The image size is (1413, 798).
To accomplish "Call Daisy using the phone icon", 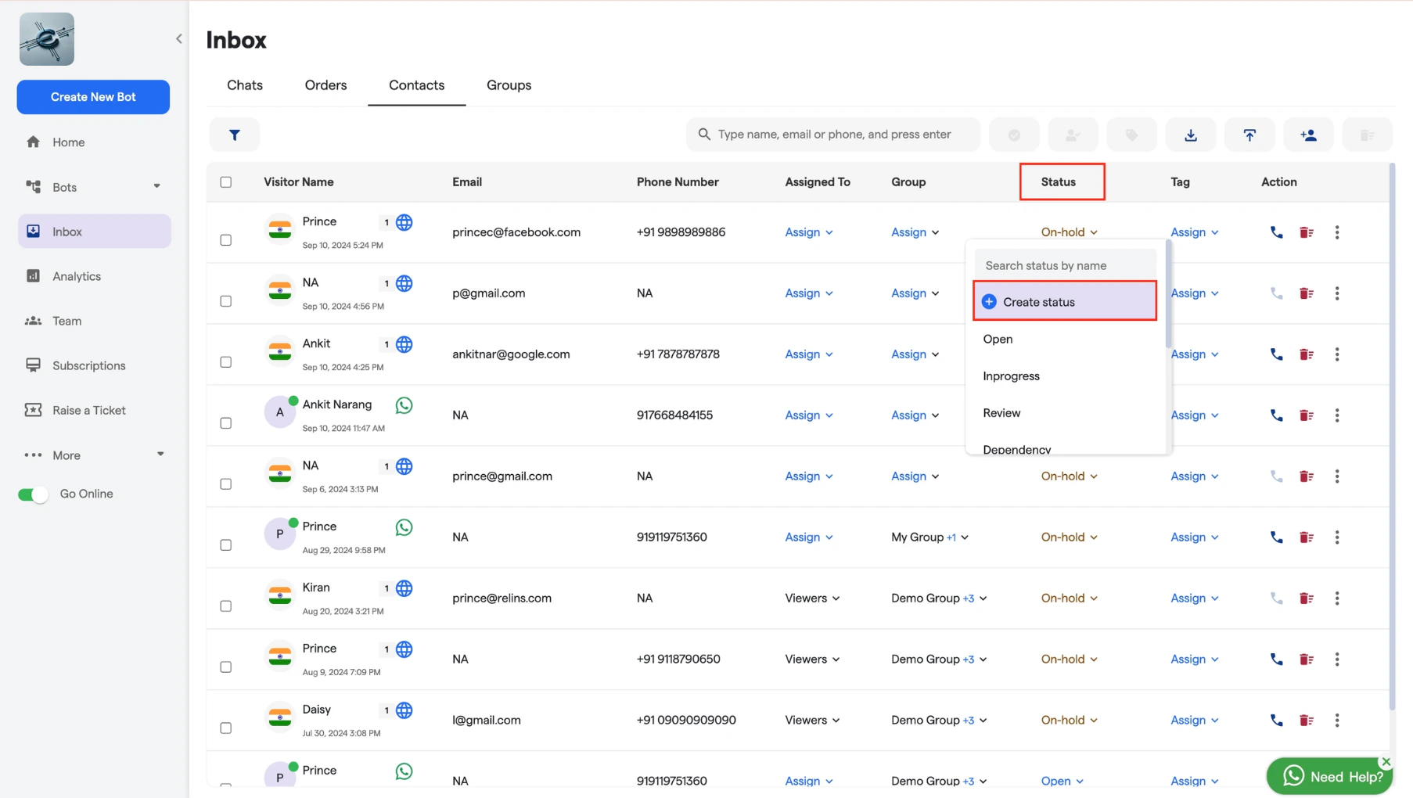I will (x=1276, y=721).
